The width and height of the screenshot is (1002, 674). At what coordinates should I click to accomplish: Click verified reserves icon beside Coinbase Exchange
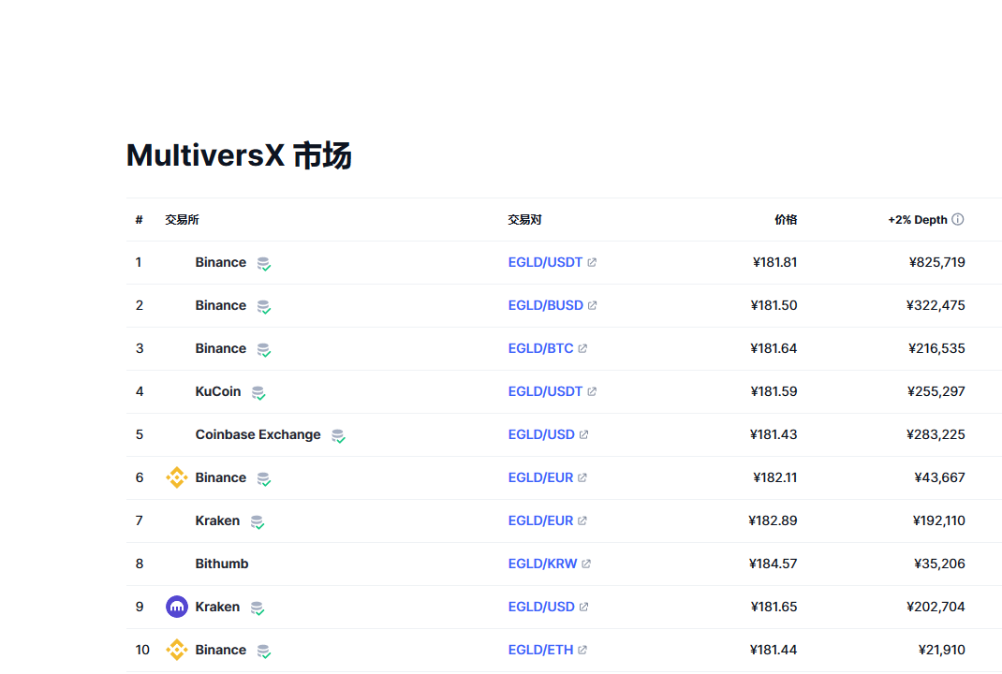coord(338,435)
